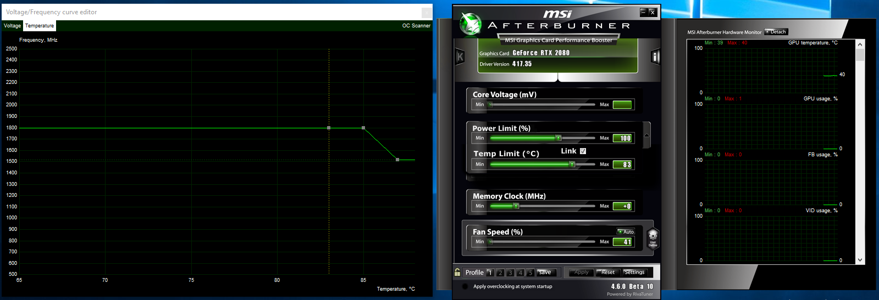The image size is (879, 300).
Task: Select profile slot 3
Action: (x=510, y=273)
